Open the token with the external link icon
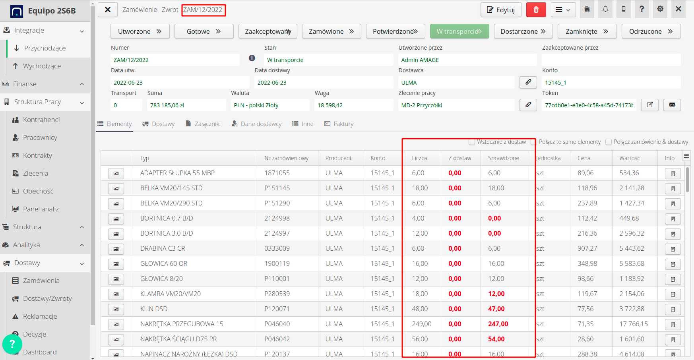The width and height of the screenshot is (694, 360). [x=649, y=105]
